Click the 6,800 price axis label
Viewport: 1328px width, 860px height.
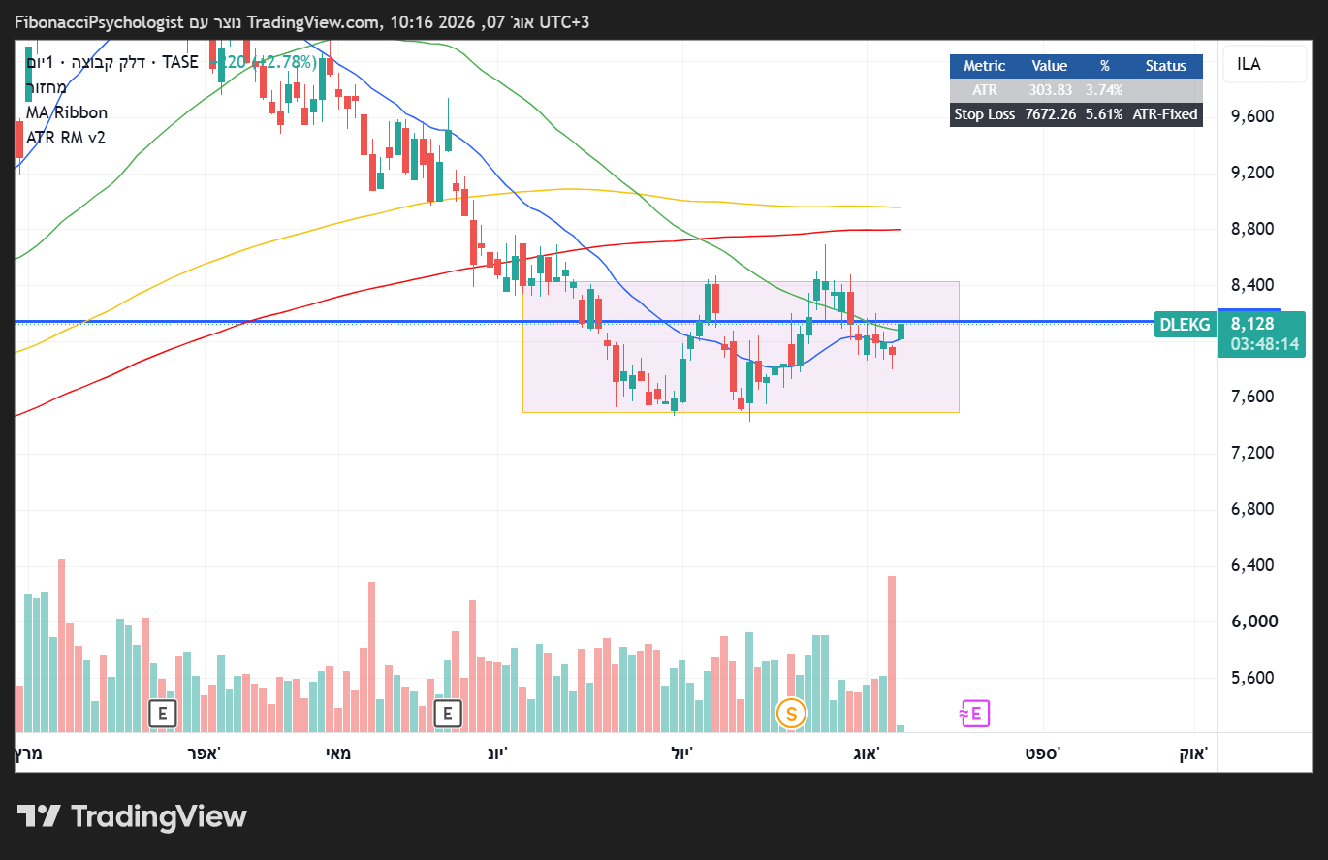pyautogui.click(x=1250, y=509)
